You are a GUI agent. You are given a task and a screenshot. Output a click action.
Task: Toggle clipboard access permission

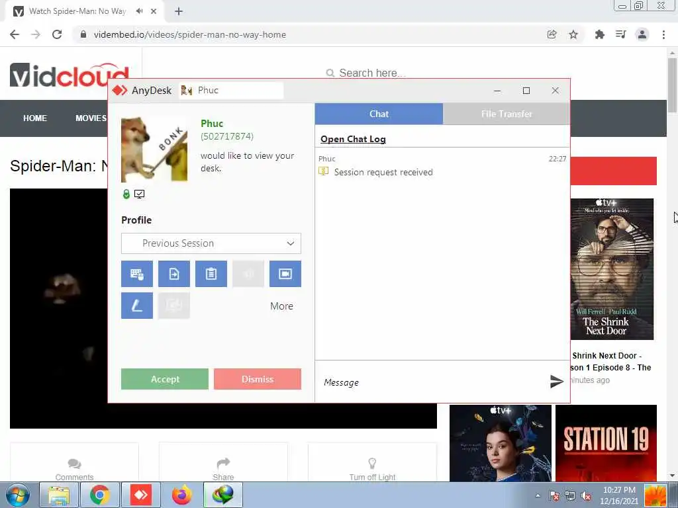click(x=211, y=274)
